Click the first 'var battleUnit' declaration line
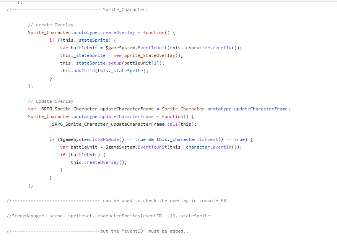Viewport: 337px width, 241px height. 151,48
